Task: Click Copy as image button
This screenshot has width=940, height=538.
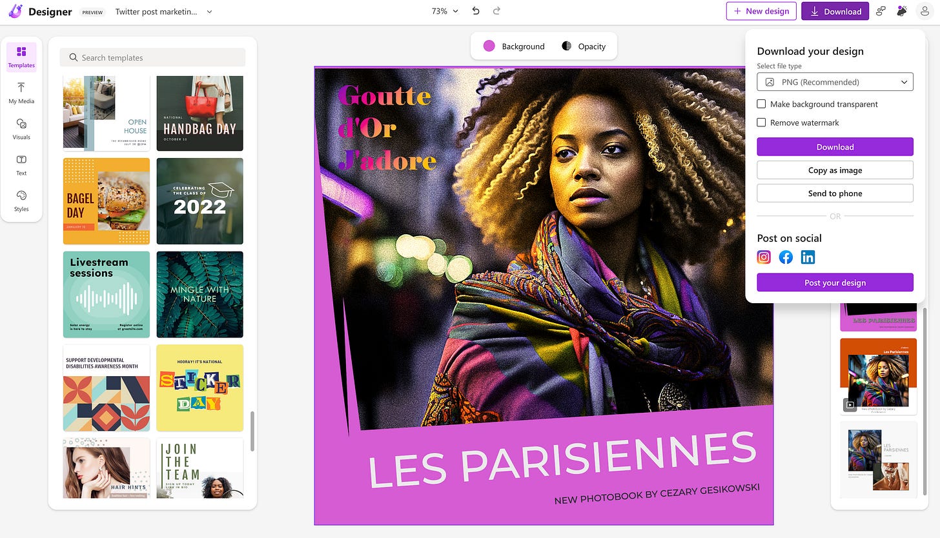Action: click(835, 170)
